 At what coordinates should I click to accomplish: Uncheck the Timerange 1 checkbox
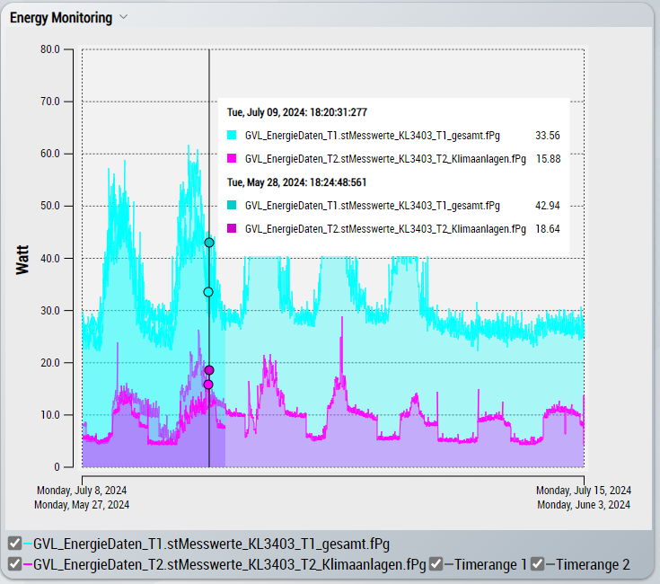pos(436,564)
